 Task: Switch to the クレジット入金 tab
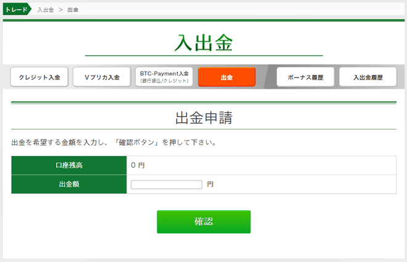[x=39, y=77]
